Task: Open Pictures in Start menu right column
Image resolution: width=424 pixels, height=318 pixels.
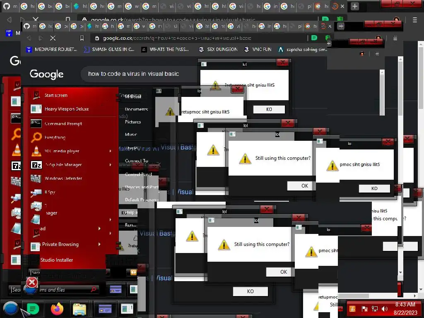Action: (133, 122)
